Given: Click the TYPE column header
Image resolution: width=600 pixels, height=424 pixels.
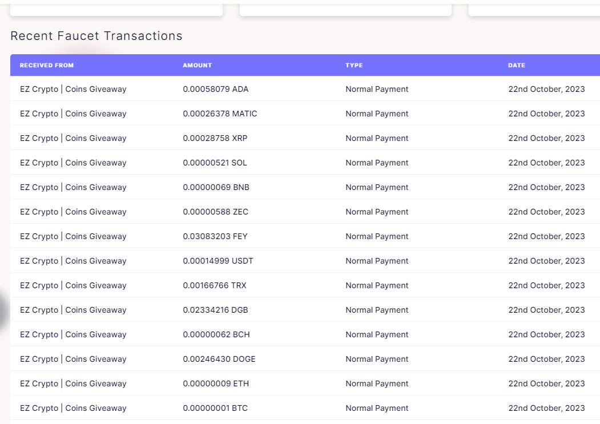Looking at the screenshot, I should (x=354, y=66).
